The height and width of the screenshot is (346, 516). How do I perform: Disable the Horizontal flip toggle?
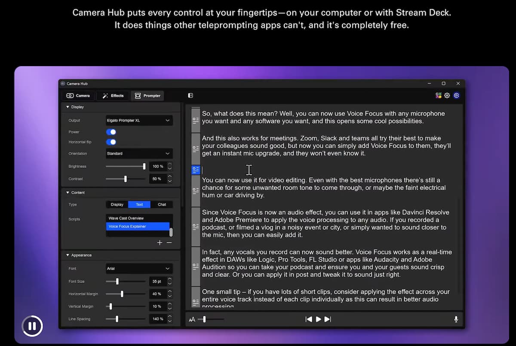[x=111, y=142]
